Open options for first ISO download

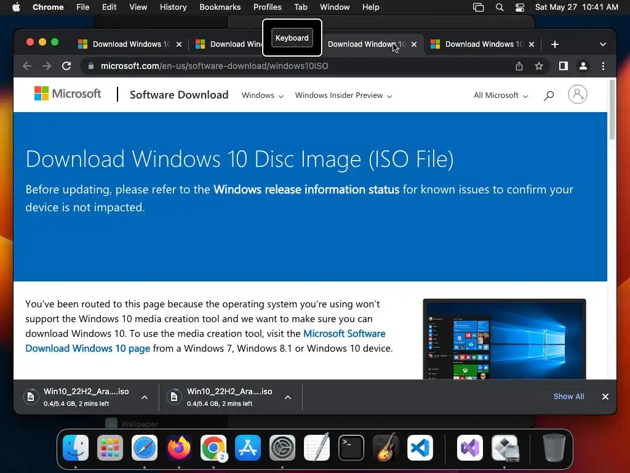pos(145,397)
